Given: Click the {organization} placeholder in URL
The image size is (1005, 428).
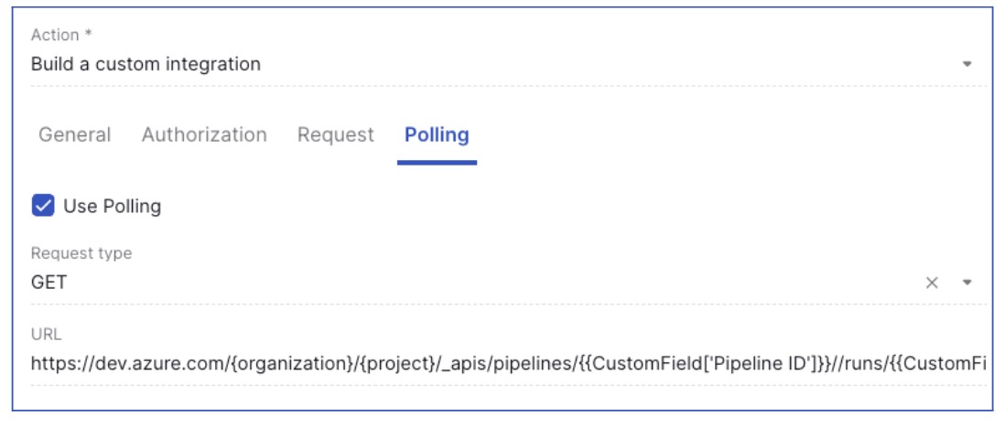Looking at the screenshot, I should coord(286,365).
